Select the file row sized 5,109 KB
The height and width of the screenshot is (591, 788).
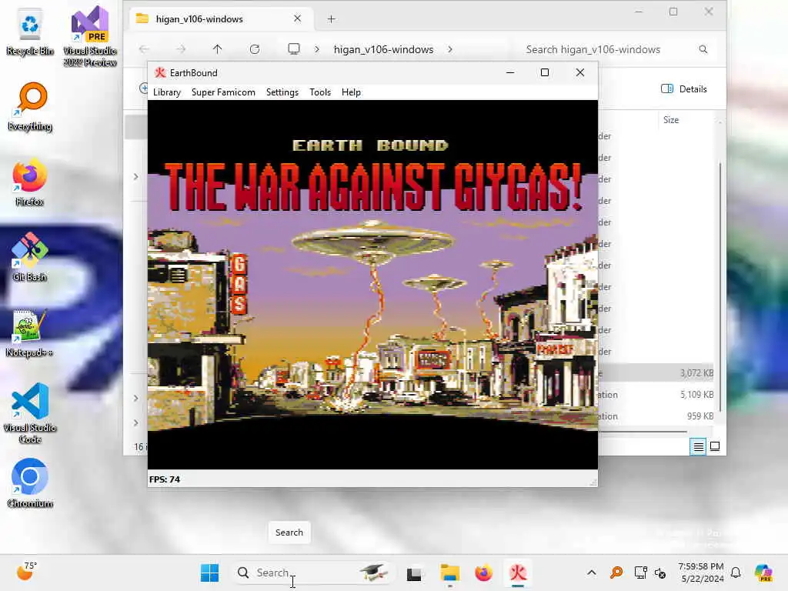[656, 395]
